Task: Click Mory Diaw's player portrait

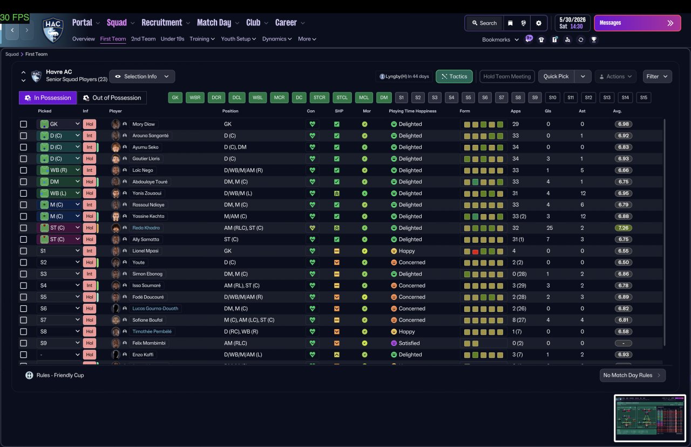Action: click(x=116, y=124)
